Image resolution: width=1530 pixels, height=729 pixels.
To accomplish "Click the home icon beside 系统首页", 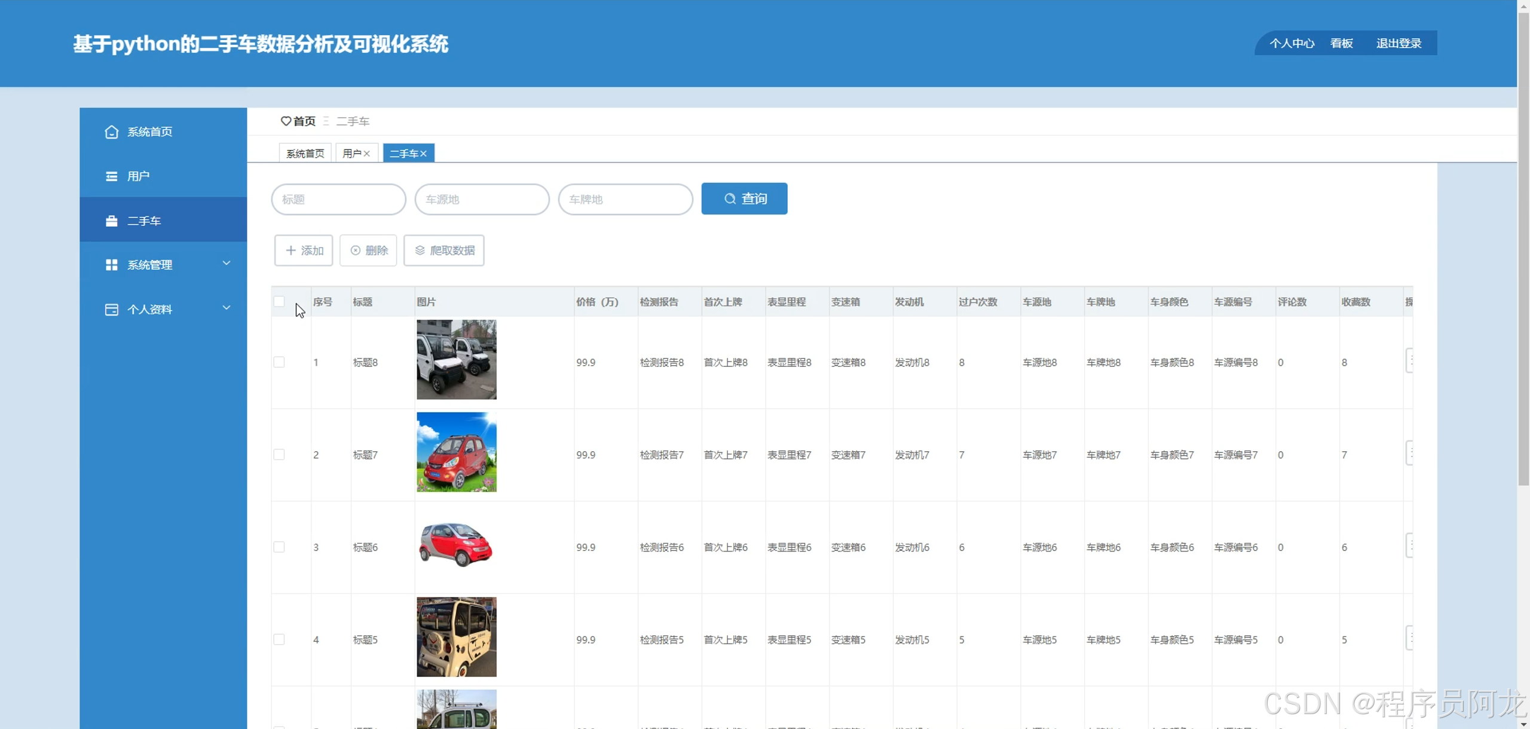I will pyautogui.click(x=111, y=132).
